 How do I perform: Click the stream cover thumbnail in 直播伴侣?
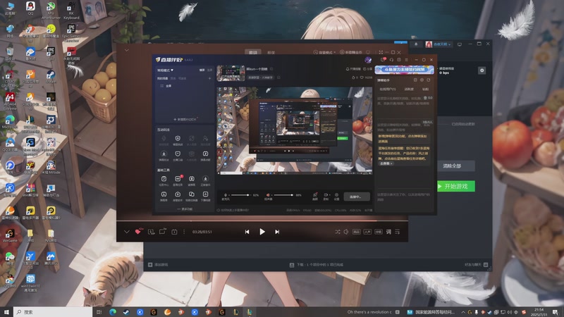[x=231, y=73]
